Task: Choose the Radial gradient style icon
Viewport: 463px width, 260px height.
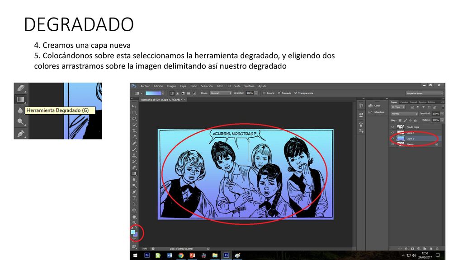Action: point(177,93)
